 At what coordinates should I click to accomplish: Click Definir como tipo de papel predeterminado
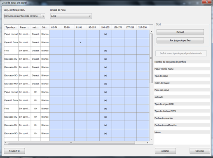point(181,53)
